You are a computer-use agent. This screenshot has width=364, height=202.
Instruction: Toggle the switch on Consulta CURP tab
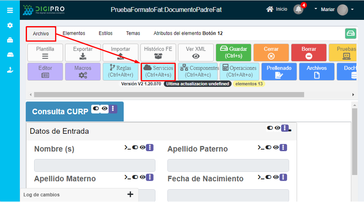click(95, 109)
